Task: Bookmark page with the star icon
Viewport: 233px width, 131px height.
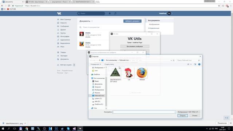Action: tap(219, 6)
